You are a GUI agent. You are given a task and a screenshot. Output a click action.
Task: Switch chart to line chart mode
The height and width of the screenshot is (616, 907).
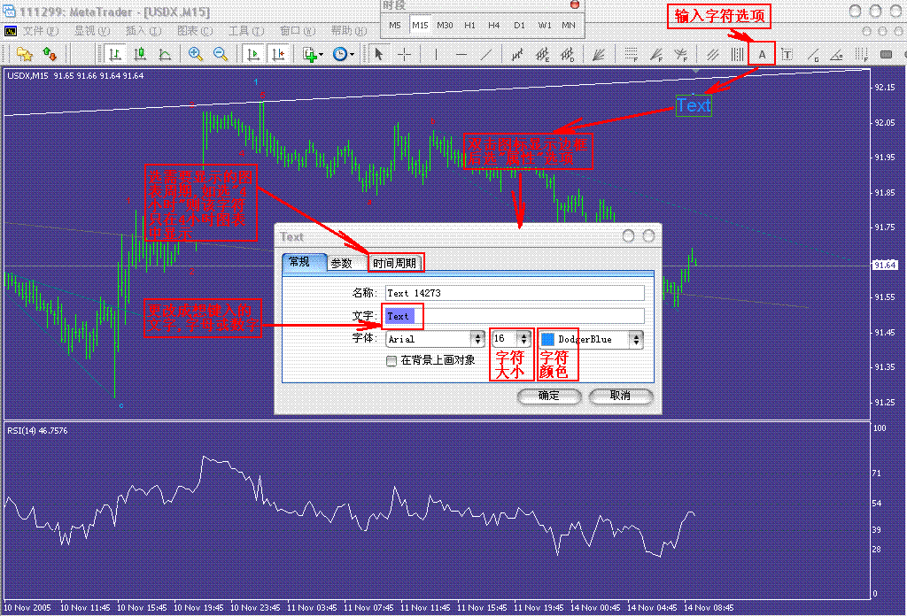click(x=165, y=54)
